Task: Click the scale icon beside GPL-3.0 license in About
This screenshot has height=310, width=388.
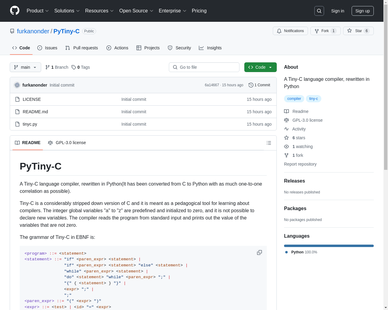Action: point(286,120)
